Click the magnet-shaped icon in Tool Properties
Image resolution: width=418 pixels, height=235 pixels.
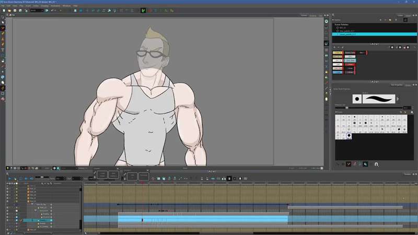pyautogui.click(x=376, y=164)
